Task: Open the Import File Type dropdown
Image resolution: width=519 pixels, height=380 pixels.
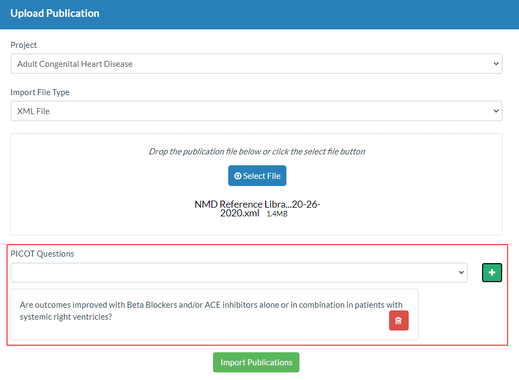Action: [x=256, y=111]
